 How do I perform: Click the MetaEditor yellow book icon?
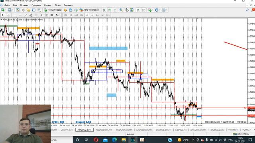pos(65,10)
